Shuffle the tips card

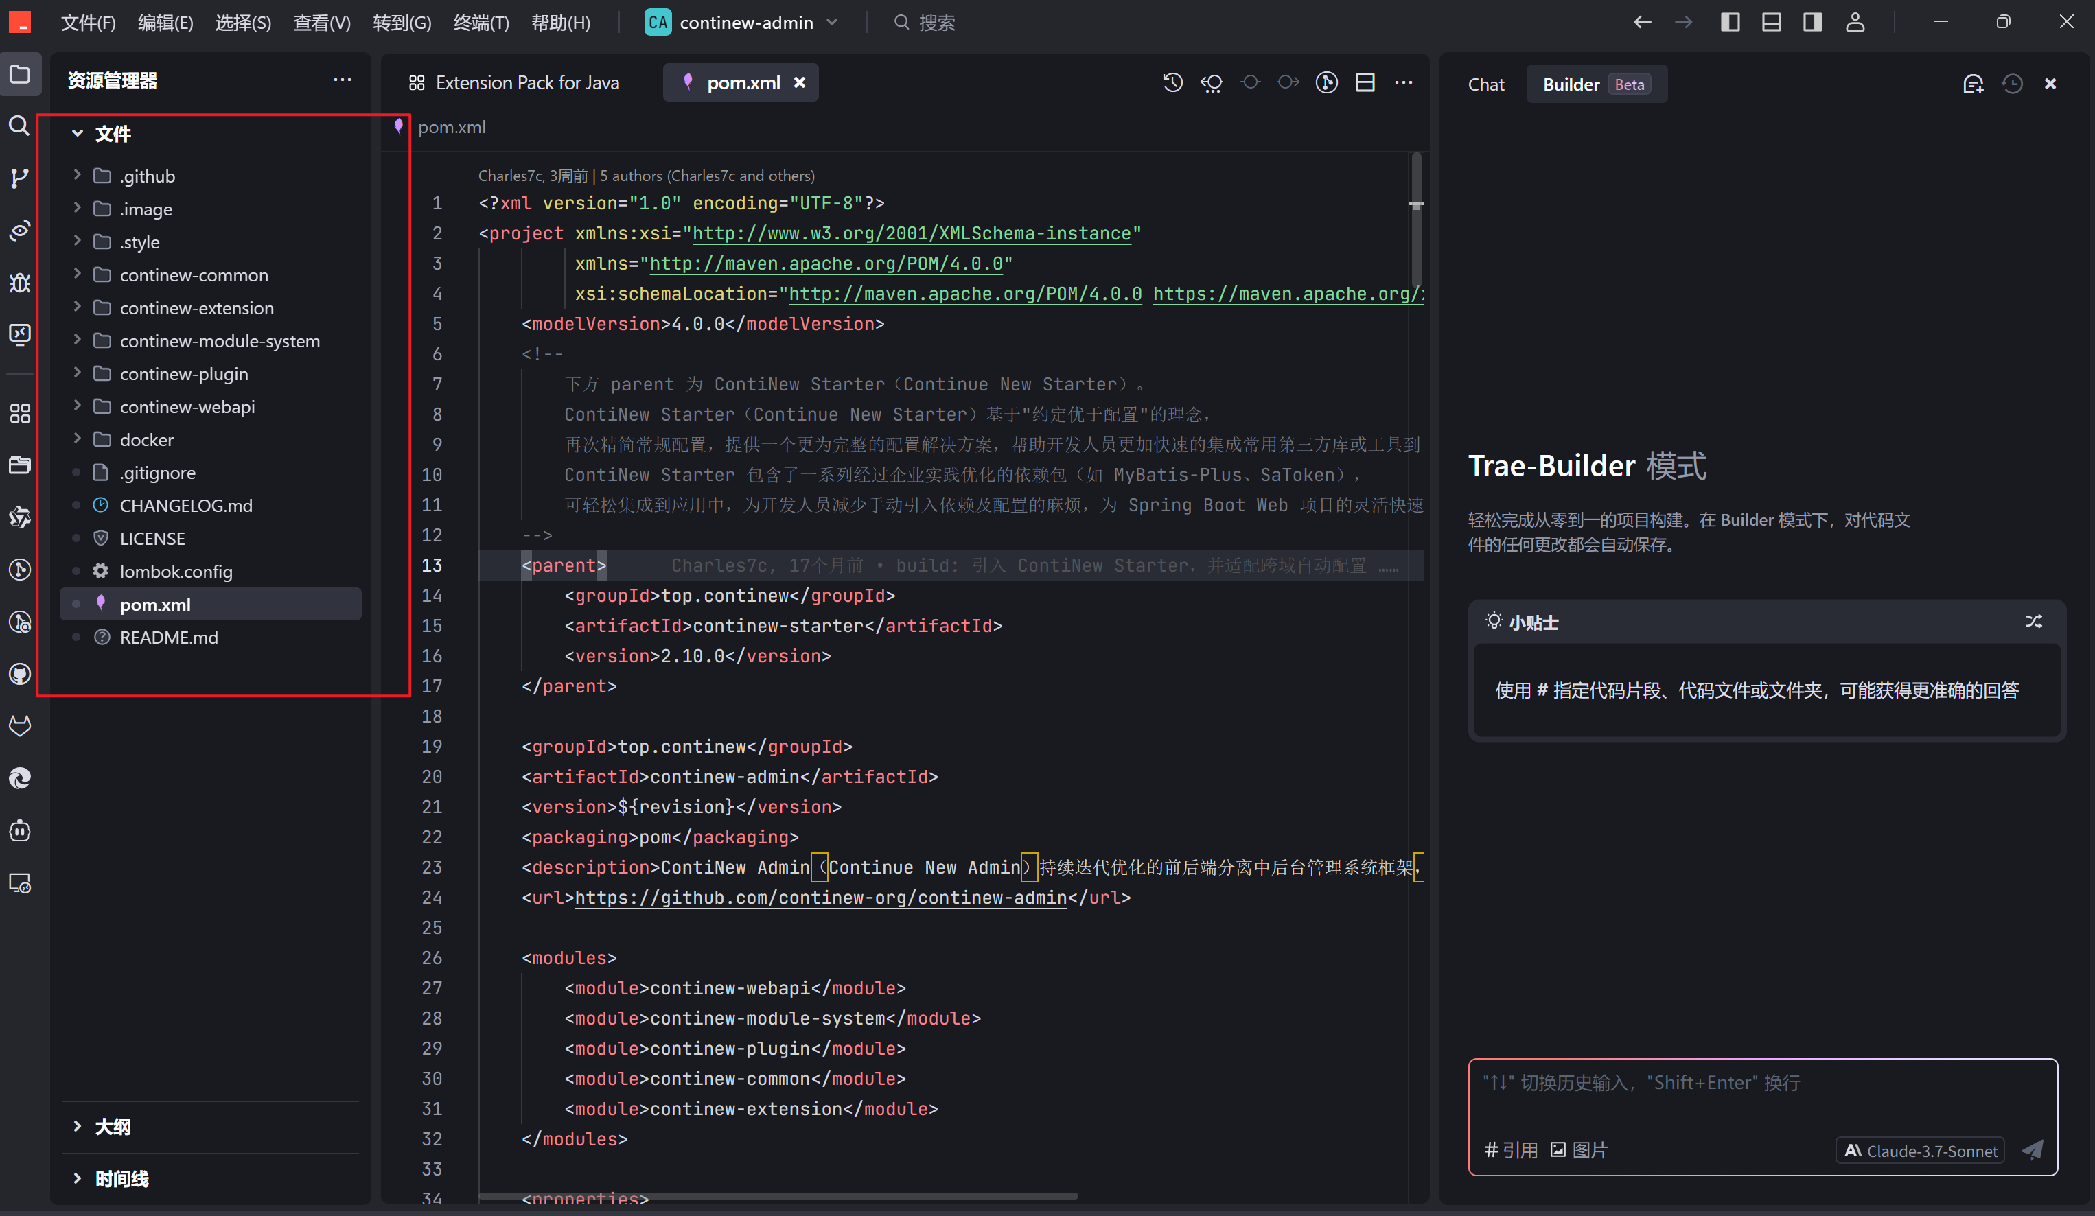pyautogui.click(x=2033, y=622)
